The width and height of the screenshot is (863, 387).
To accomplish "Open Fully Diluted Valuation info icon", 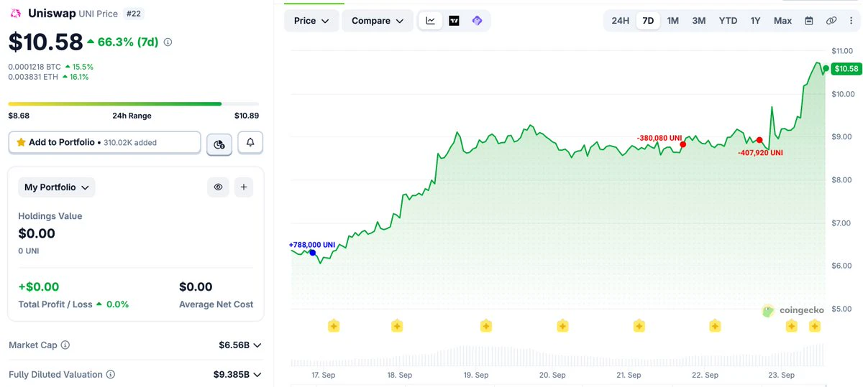I will tap(110, 374).
